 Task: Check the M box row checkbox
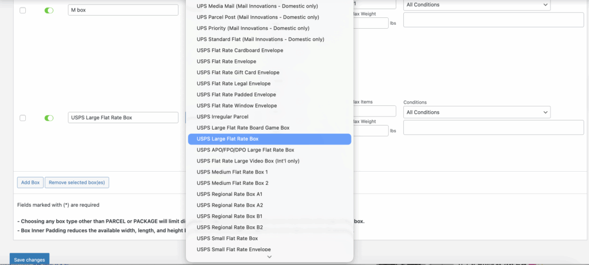pyautogui.click(x=23, y=10)
